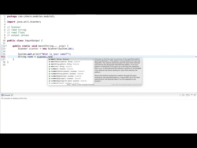Select next(Pattern pattern) : String proposal

pyautogui.click(x=71, y=62)
